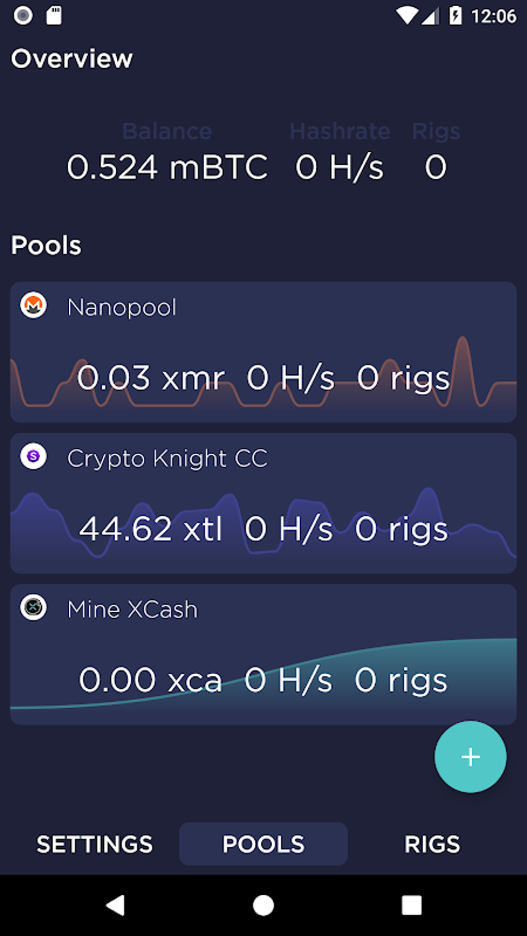527x936 pixels.
Task: Tap the Stellite icon on Crypto Knight card
Action: click(34, 456)
